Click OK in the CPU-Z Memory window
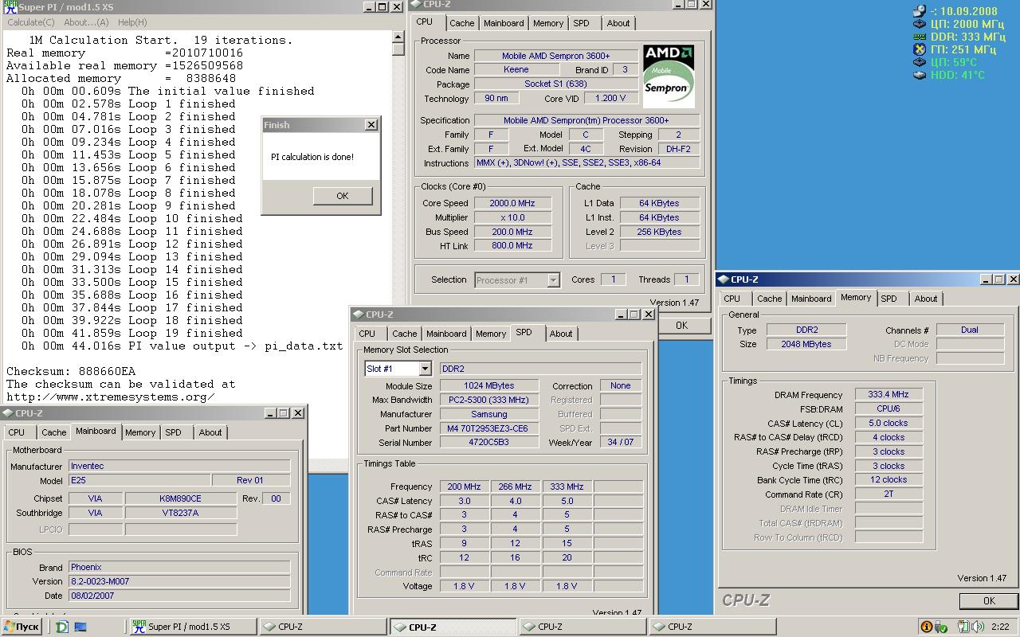This screenshot has height=637, width=1020. coord(989,600)
